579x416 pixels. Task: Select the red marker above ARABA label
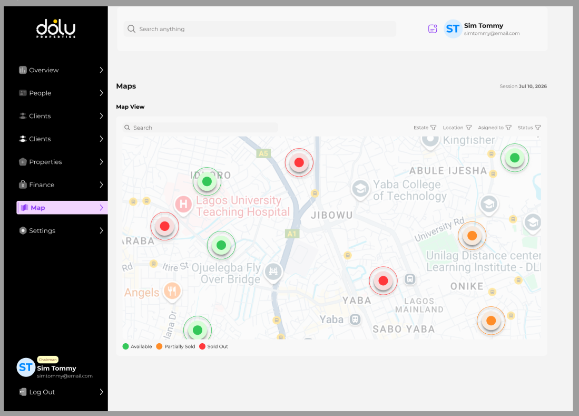click(165, 226)
